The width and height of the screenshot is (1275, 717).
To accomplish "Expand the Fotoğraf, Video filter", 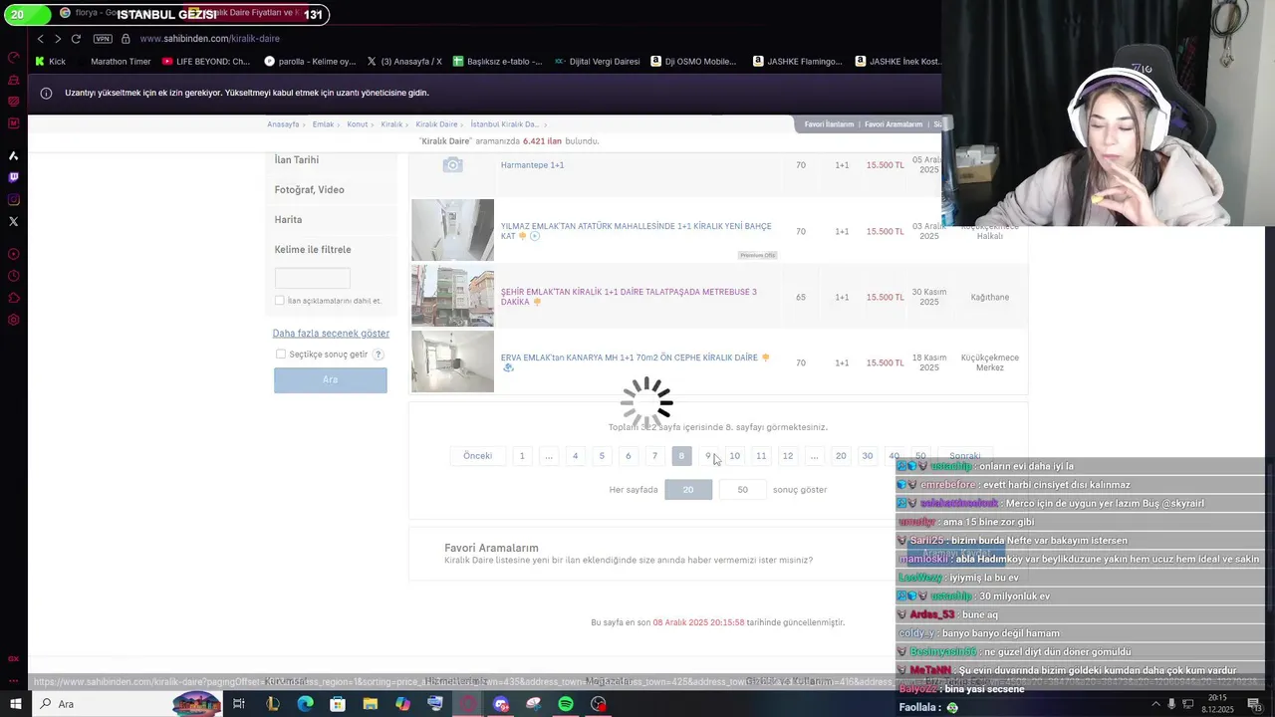I will [309, 190].
